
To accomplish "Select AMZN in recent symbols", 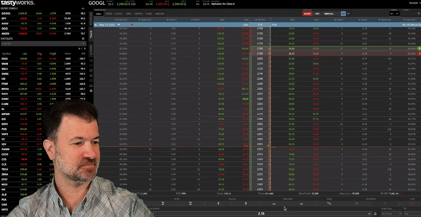I will tap(43, 33).
